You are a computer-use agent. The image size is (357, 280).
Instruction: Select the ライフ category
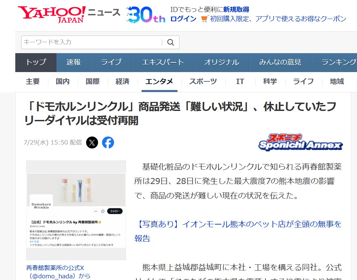point(303,81)
